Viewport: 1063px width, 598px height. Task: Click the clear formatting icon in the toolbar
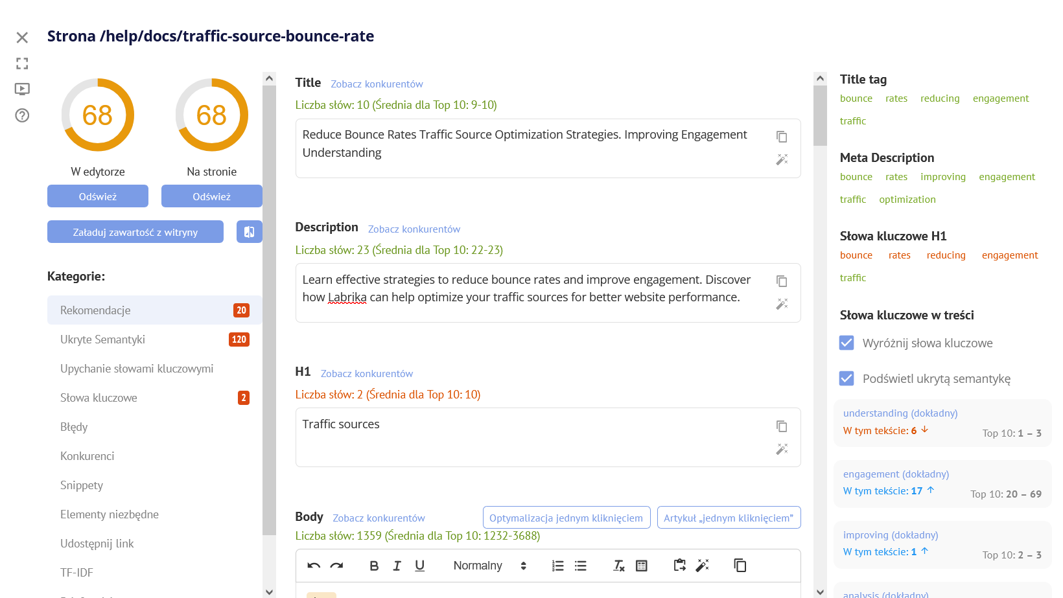618,565
